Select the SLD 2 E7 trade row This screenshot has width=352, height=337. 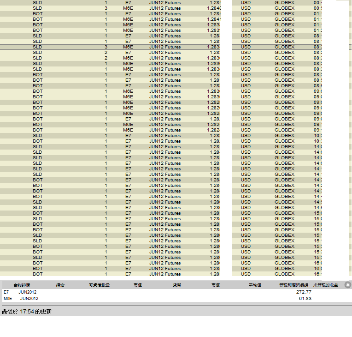(161, 53)
